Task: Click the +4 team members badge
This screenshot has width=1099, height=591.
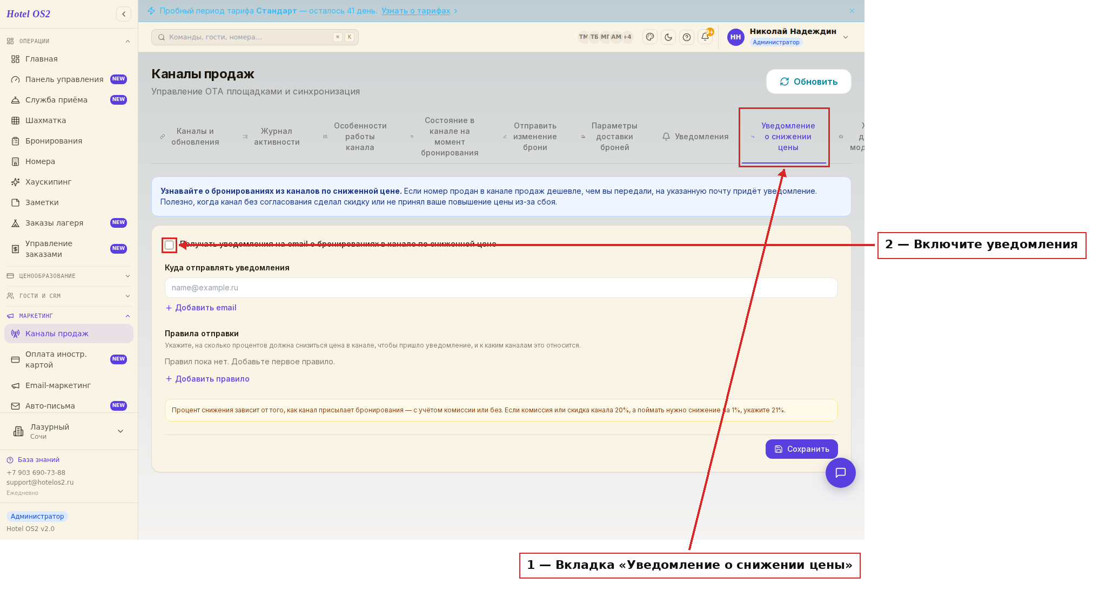Action: point(627,37)
